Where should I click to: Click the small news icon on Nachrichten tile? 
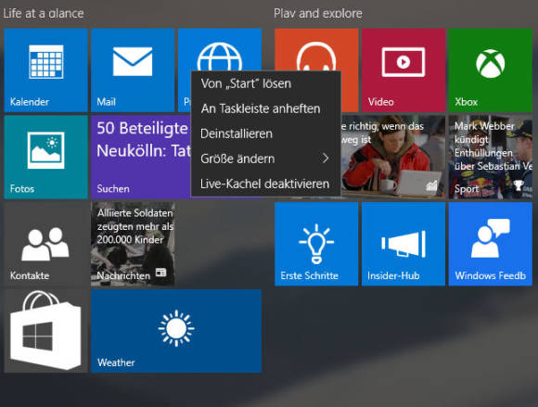pyautogui.click(x=160, y=273)
